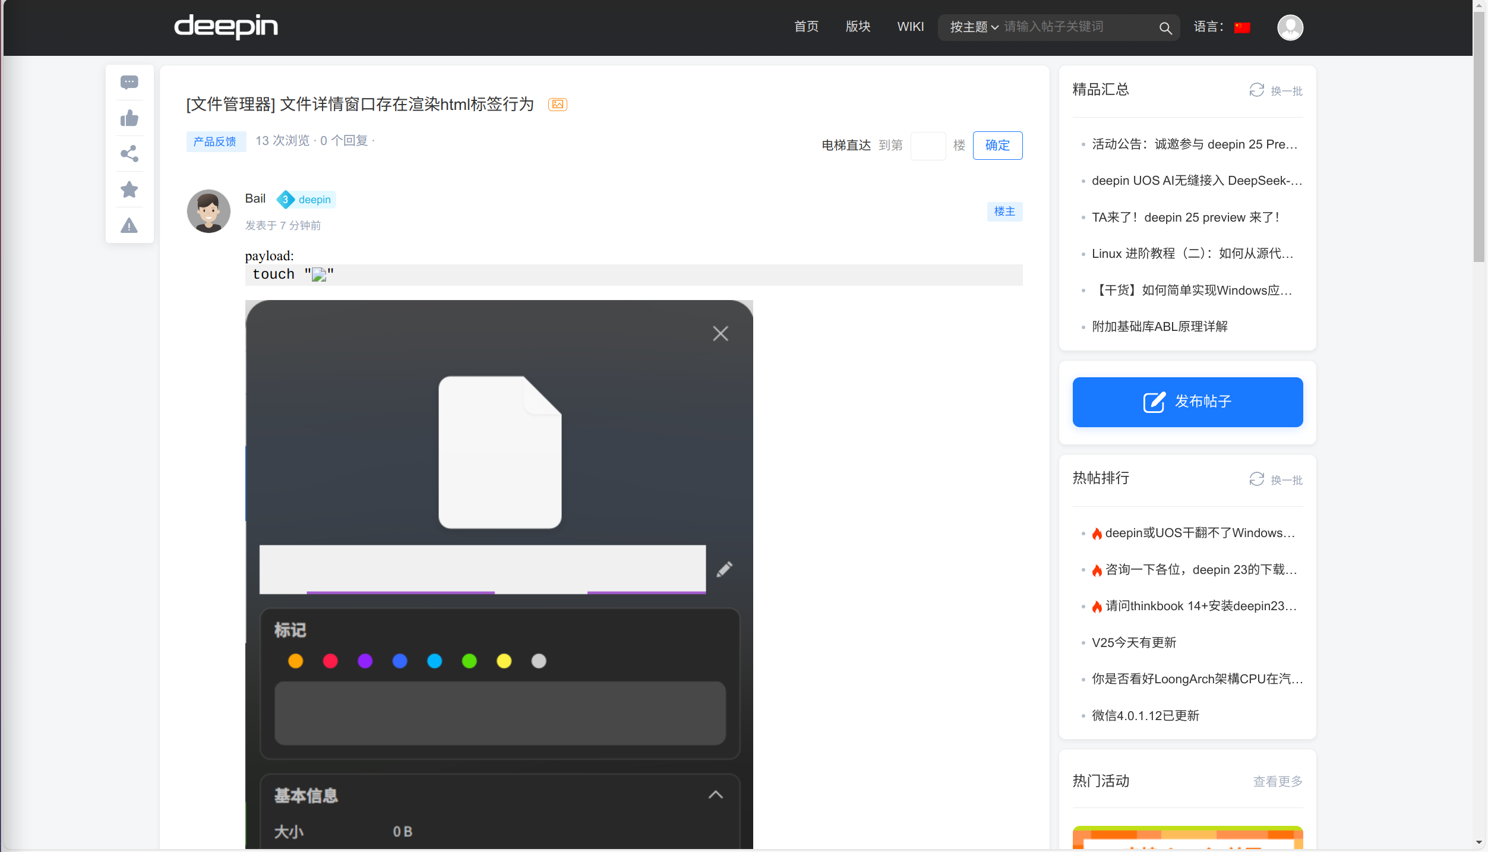Open TA来了! deepin 25 preview post
Screen dimensions: 1488x852
(x=1186, y=217)
